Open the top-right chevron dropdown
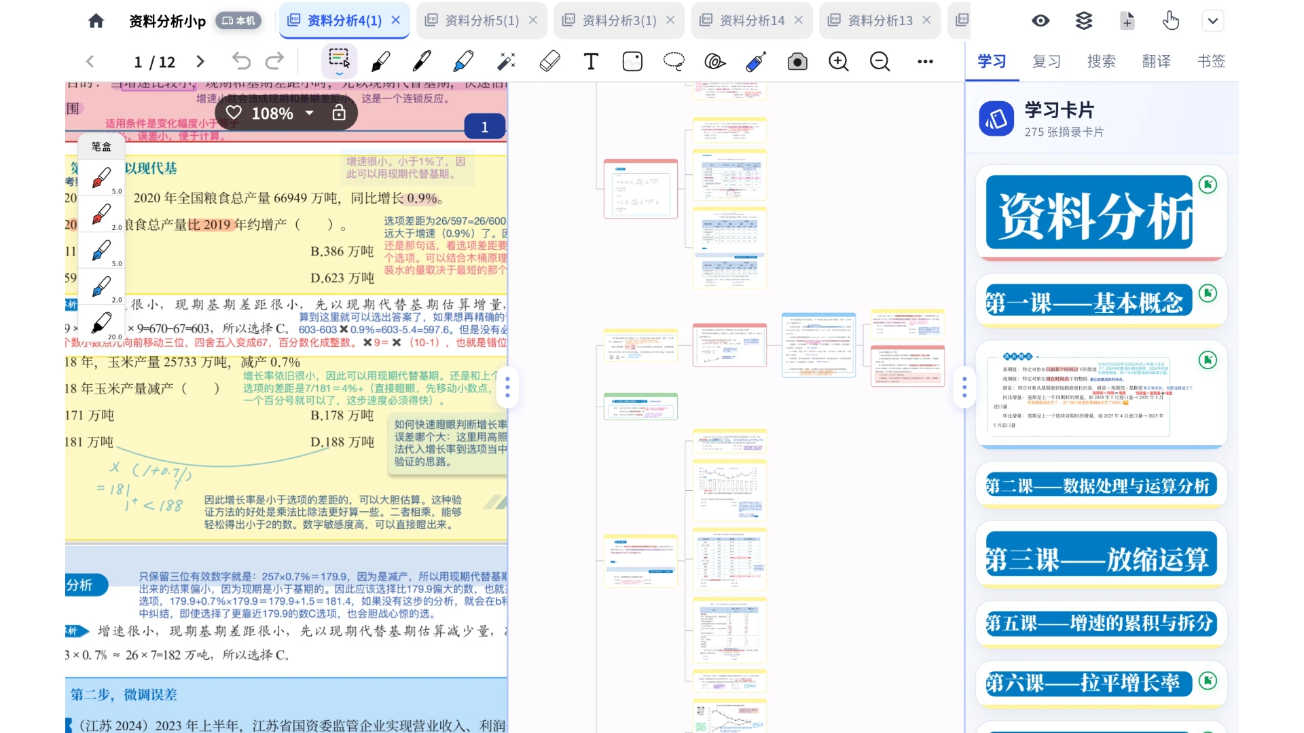1304x733 pixels. pos(1213,20)
